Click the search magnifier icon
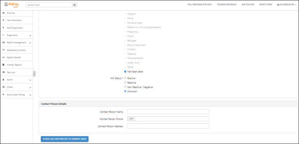 click(x=75, y=5)
